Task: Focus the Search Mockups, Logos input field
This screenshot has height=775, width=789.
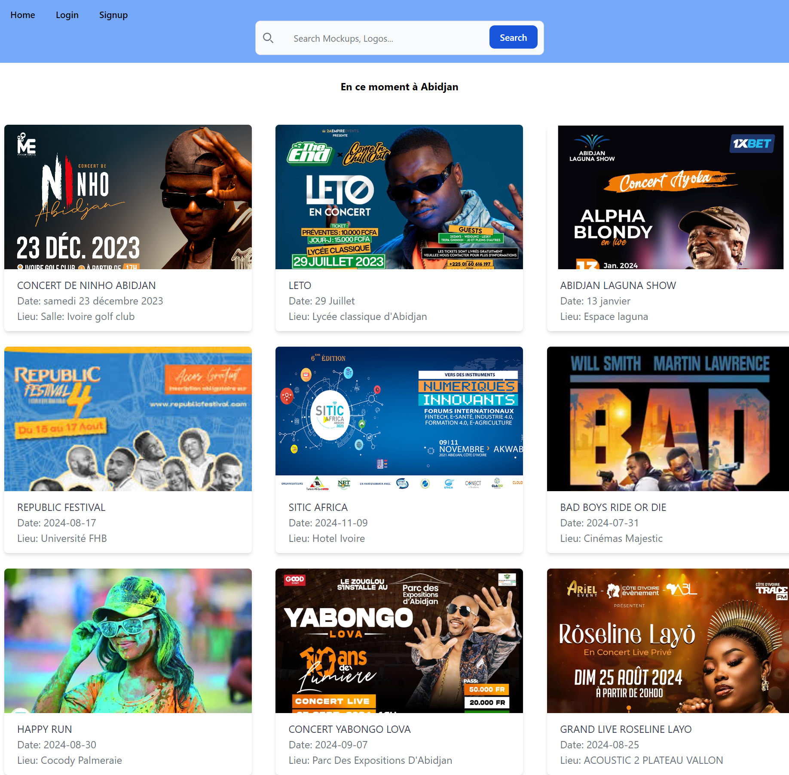Action: [382, 38]
